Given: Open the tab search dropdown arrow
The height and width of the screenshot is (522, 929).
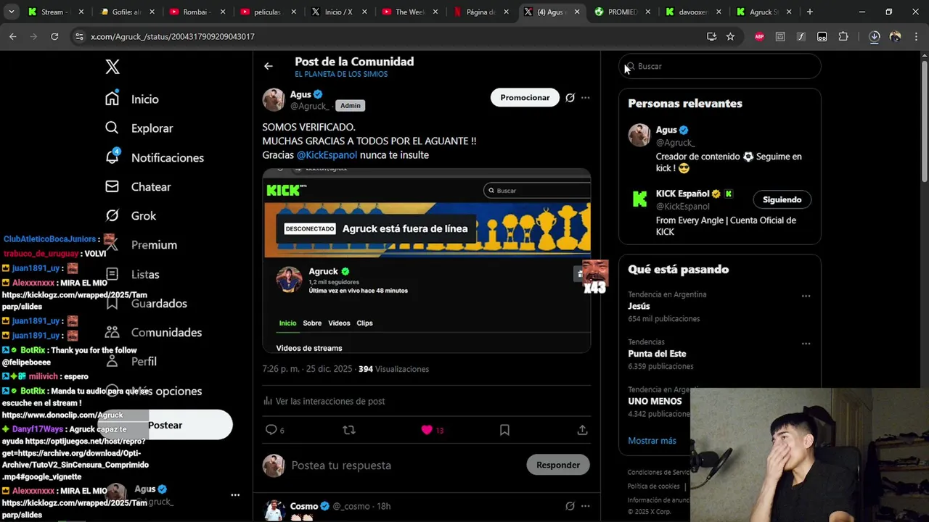Looking at the screenshot, I should tap(11, 12).
